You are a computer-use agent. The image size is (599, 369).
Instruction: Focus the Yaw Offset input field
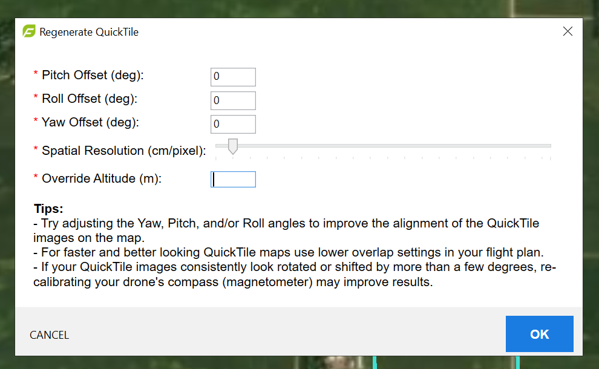[233, 124]
